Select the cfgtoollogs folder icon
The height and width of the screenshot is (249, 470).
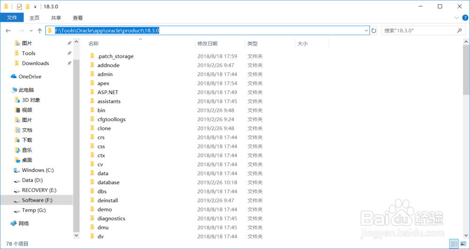click(92, 119)
